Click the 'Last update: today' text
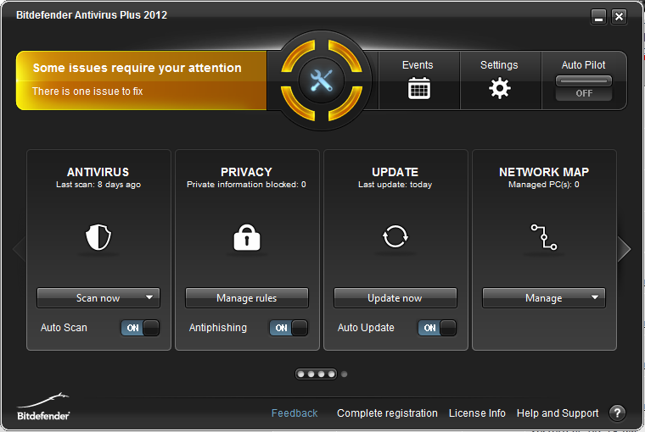Image resolution: width=645 pixels, height=432 pixels. (x=395, y=185)
